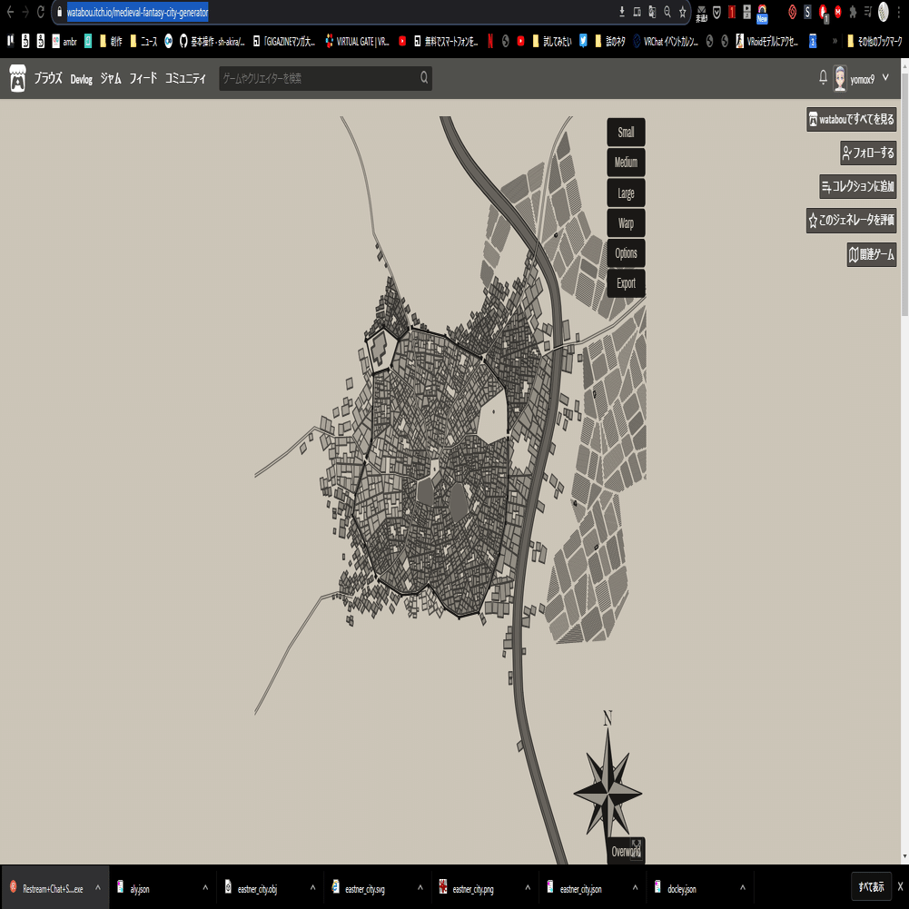This screenshot has height=909, width=909.
Task: Reload the page
Action: click(41, 12)
